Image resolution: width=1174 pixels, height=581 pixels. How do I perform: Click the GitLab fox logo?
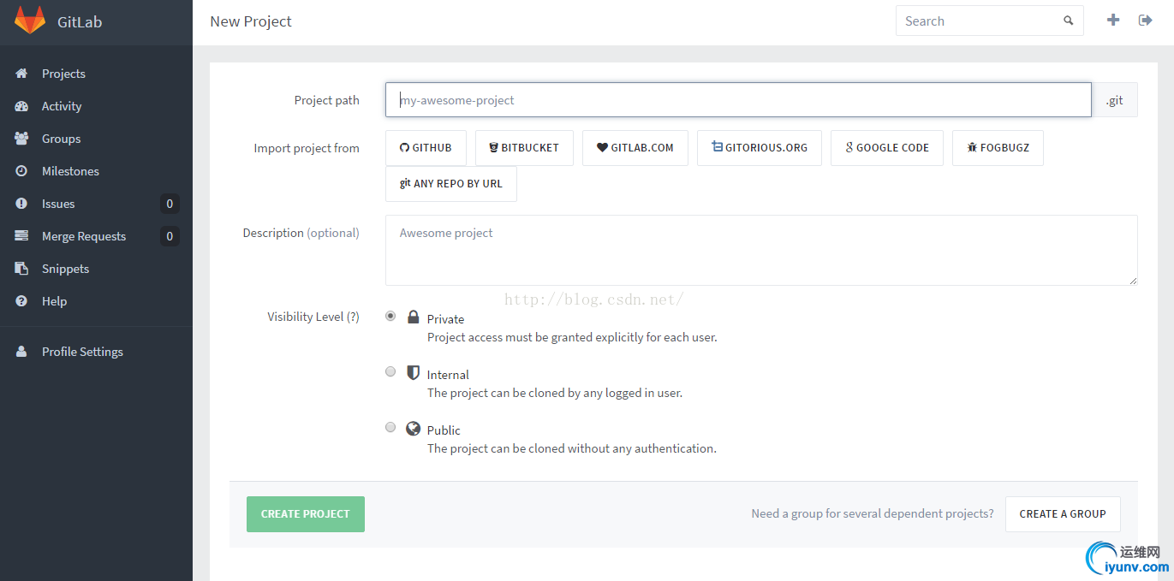30,21
